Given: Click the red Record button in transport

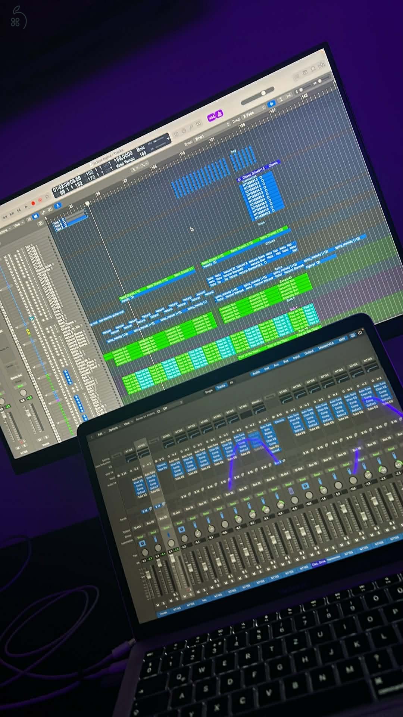Looking at the screenshot, I should pyautogui.click(x=33, y=204).
